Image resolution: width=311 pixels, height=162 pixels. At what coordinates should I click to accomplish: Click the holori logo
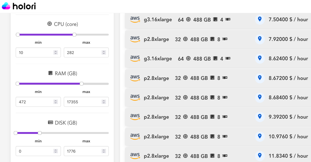[x=19, y=6]
